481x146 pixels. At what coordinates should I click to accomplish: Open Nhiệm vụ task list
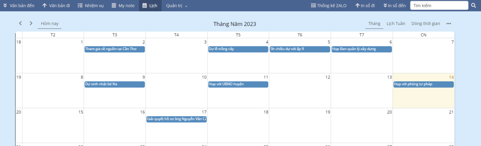point(90,5)
